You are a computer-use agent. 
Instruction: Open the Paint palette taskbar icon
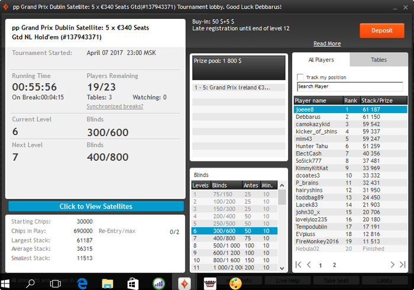click(235, 283)
